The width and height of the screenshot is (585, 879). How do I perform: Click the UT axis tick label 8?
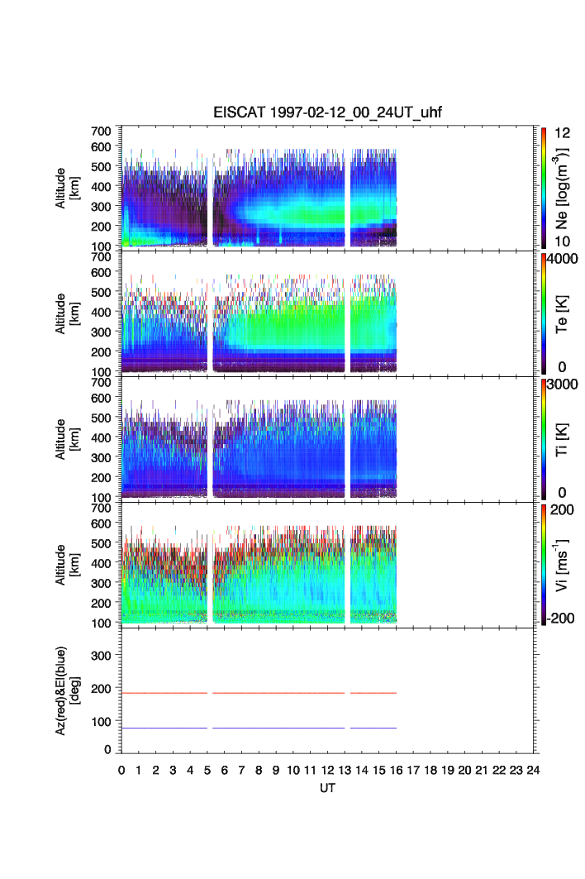click(259, 770)
